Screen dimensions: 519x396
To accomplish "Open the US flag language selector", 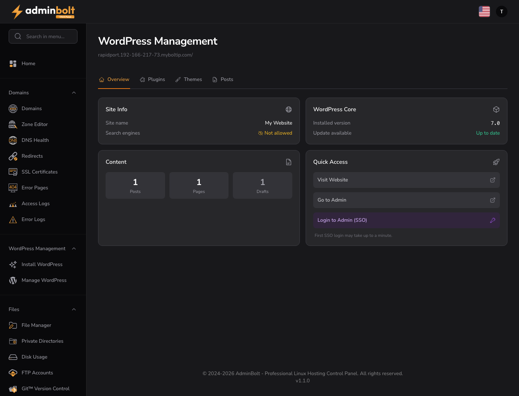I will (x=484, y=12).
